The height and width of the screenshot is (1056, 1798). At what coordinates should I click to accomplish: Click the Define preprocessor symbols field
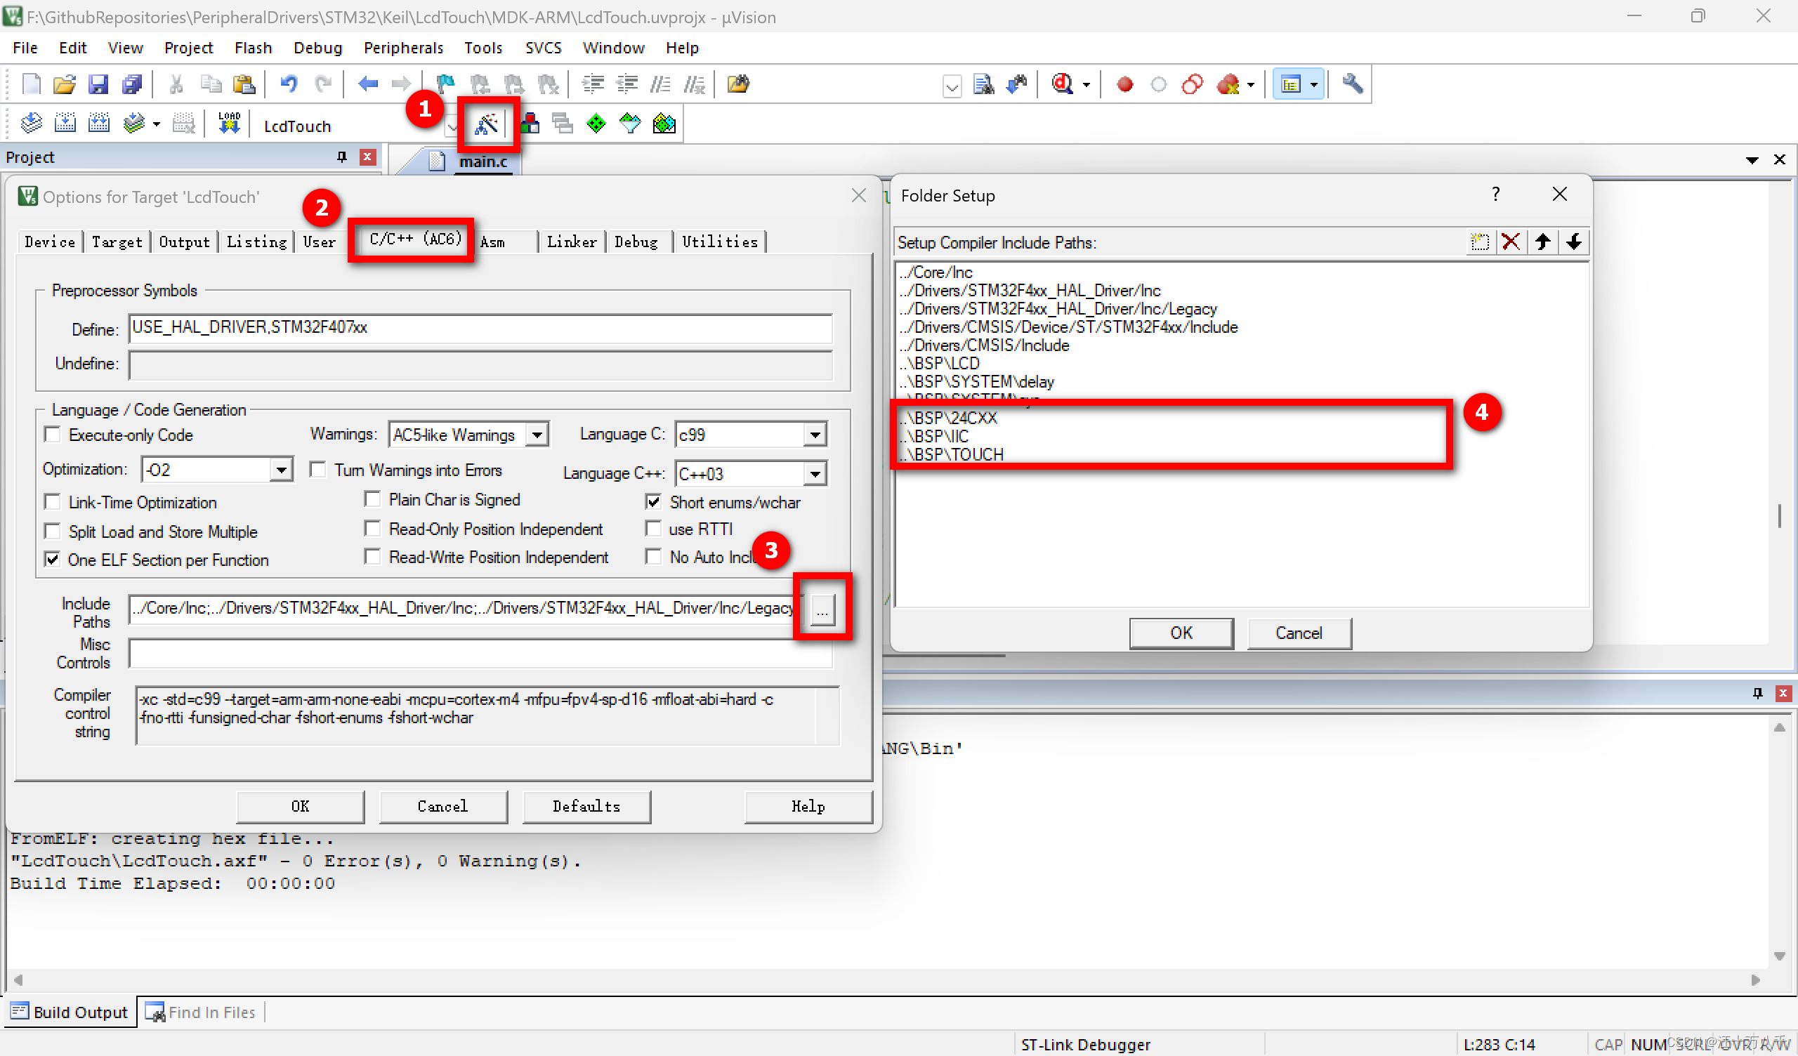pyautogui.click(x=481, y=328)
